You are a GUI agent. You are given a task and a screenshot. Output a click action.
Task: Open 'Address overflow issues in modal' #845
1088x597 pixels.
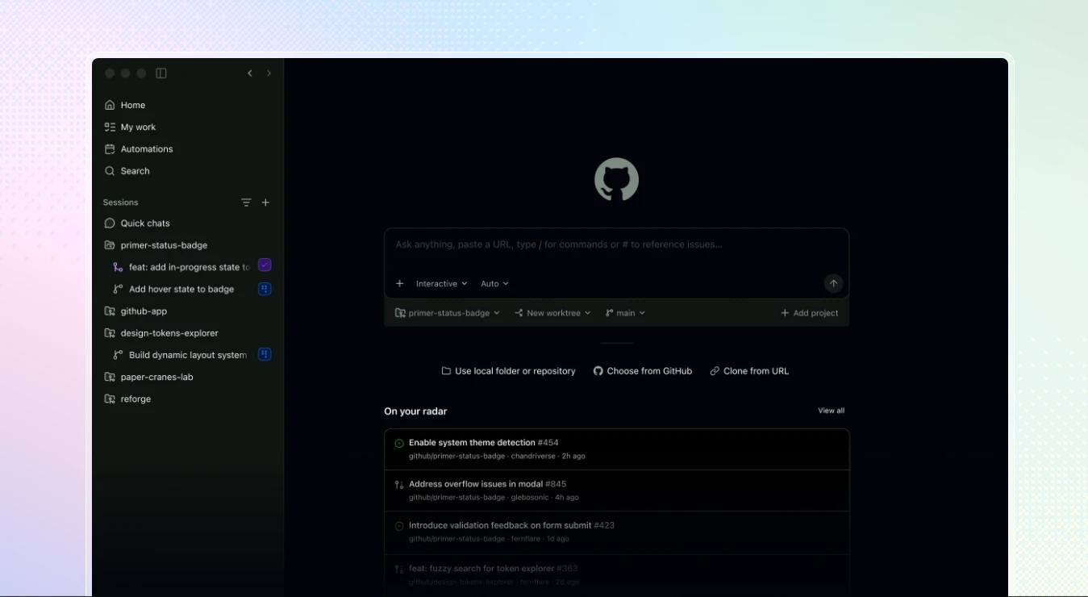tap(617, 491)
